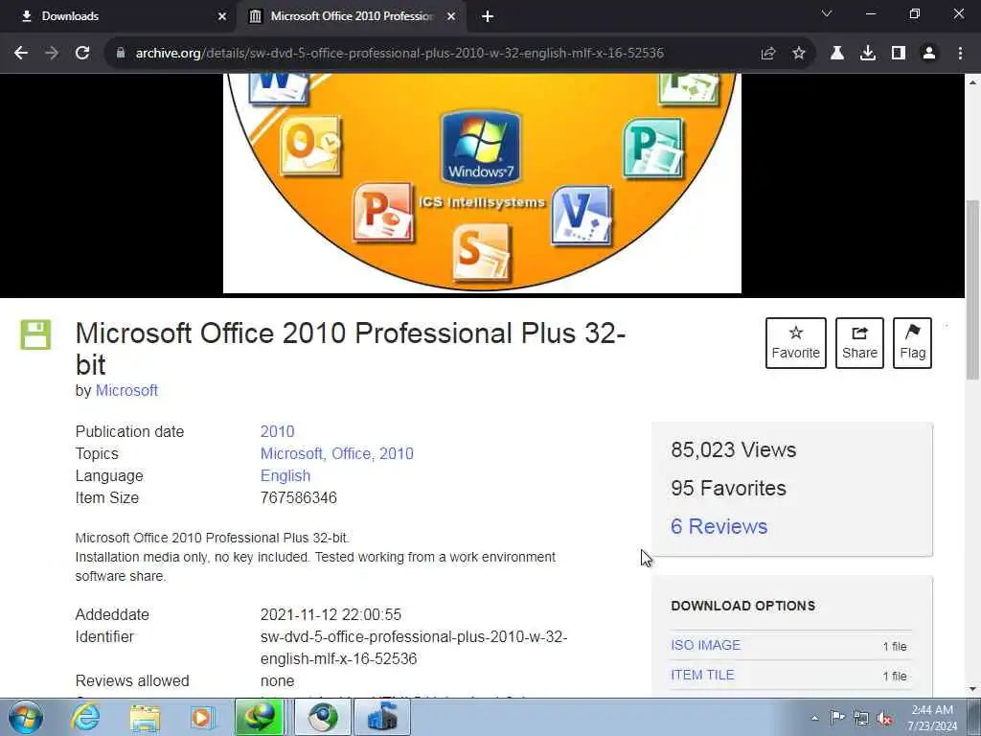Click the 95 Favorites text
This screenshot has height=736, width=981.
coord(728,488)
